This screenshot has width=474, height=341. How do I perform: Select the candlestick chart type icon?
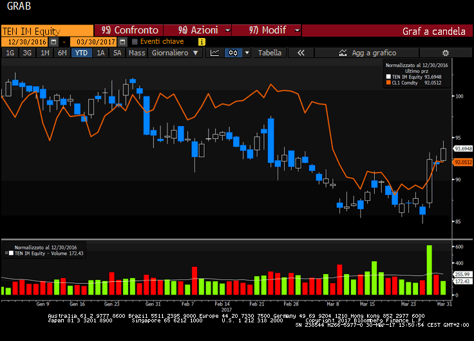233,53
